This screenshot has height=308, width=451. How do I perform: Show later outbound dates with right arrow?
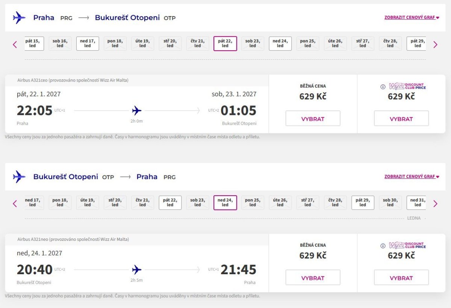[x=436, y=45]
